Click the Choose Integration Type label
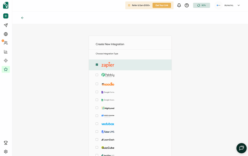The width and height of the screenshot is (248, 156). (107, 54)
